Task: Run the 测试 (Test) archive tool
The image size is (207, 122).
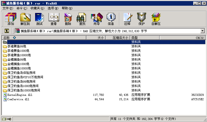Action: [39, 19]
